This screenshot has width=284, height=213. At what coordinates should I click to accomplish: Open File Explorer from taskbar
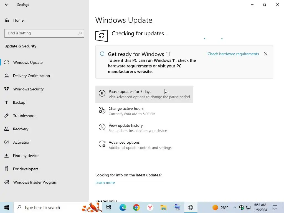[x=163, y=207]
